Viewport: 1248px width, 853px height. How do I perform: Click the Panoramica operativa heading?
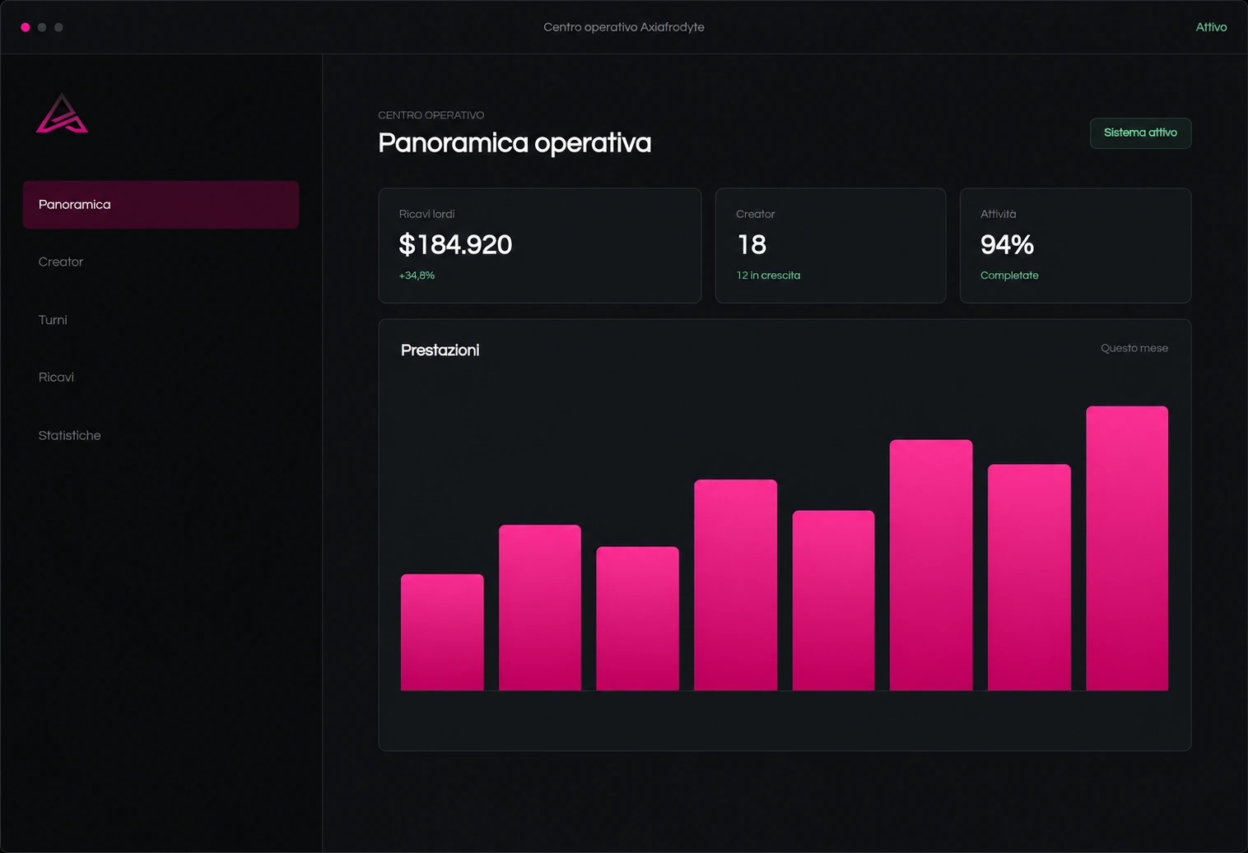(515, 143)
